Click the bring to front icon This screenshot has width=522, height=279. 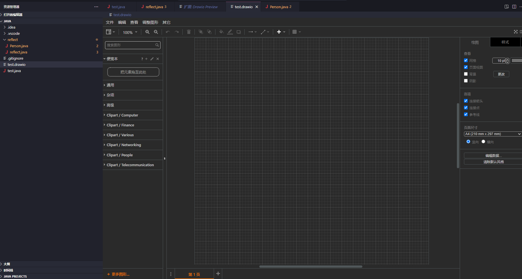click(x=201, y=32)
